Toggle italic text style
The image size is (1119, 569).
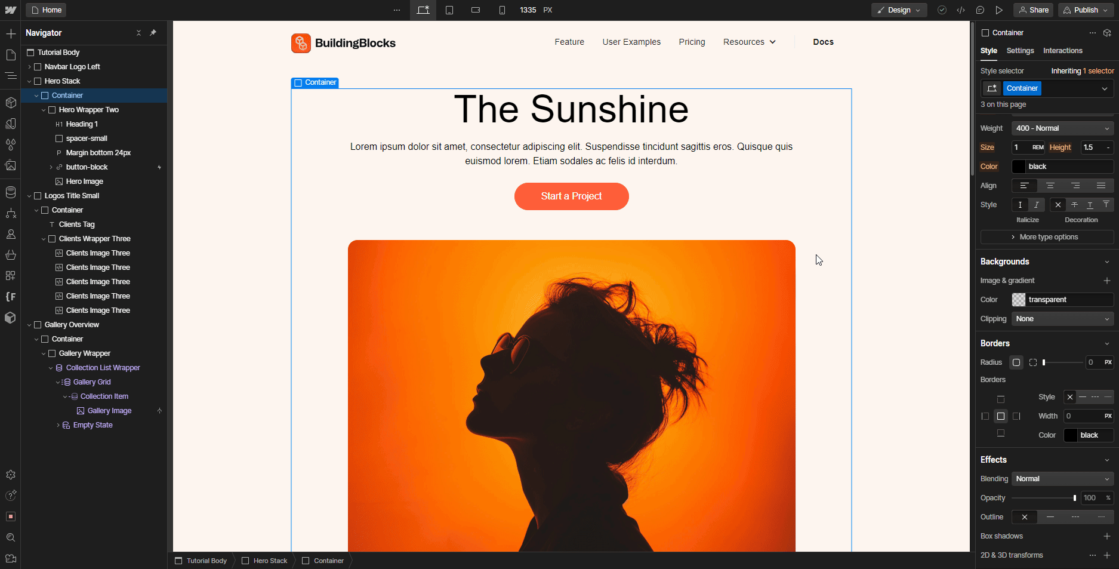[x=1037, y=205]
